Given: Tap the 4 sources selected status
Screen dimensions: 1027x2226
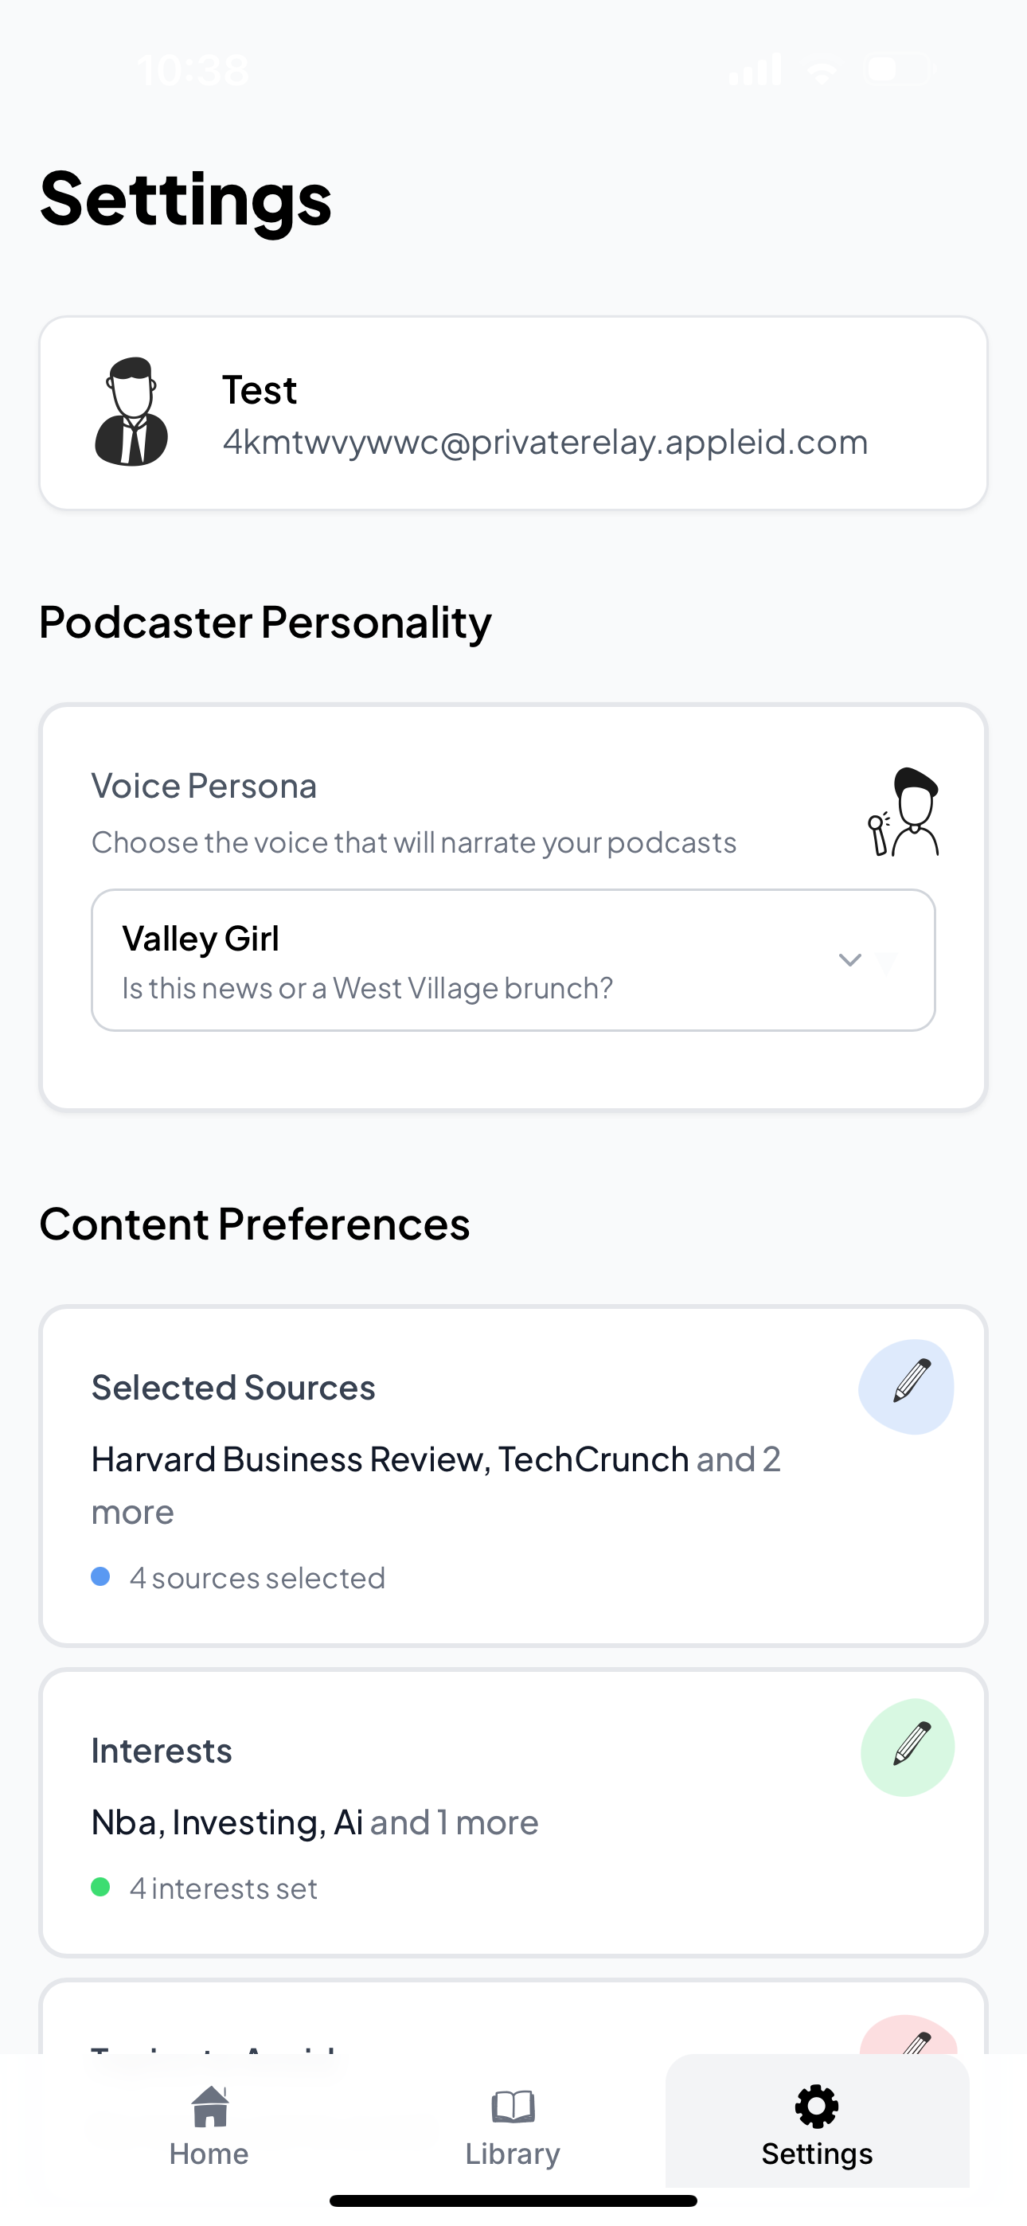Looking at the screenshot, I should (256, 1578).
